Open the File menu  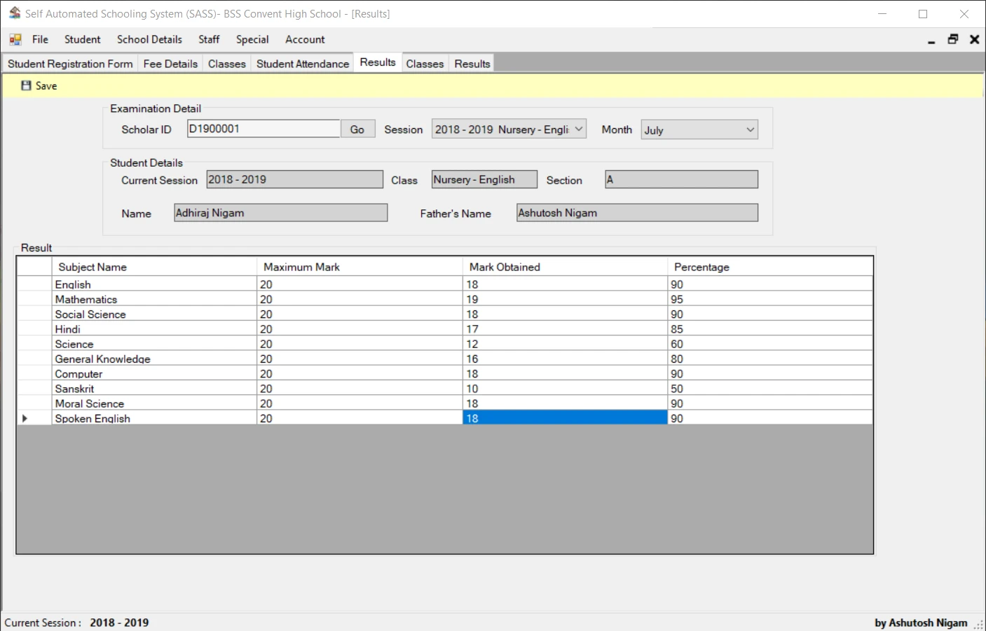[x=40, y=39]
